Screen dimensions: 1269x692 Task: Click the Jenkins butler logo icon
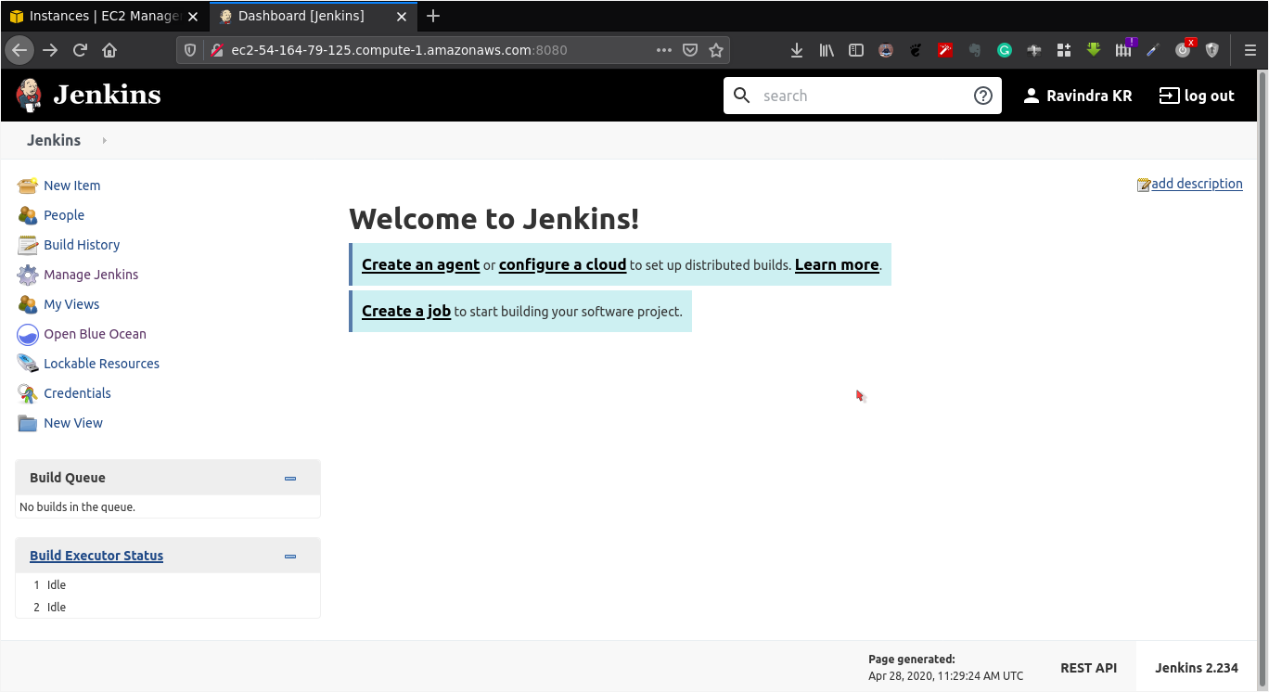coord(29,95)
